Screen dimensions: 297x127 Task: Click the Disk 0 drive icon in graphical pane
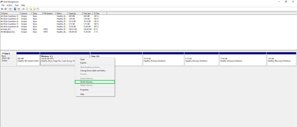coord(3,54)
